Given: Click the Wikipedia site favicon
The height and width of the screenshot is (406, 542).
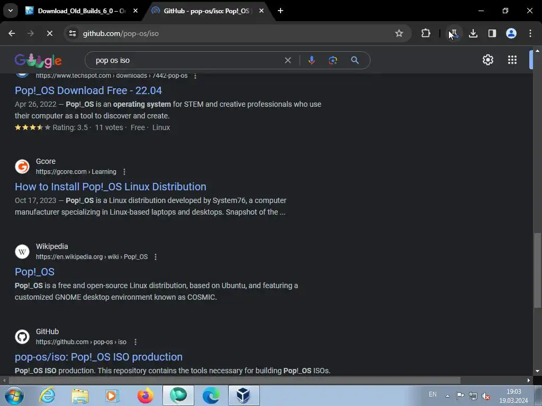Looking at the screenshot, I should coord(22,251).
